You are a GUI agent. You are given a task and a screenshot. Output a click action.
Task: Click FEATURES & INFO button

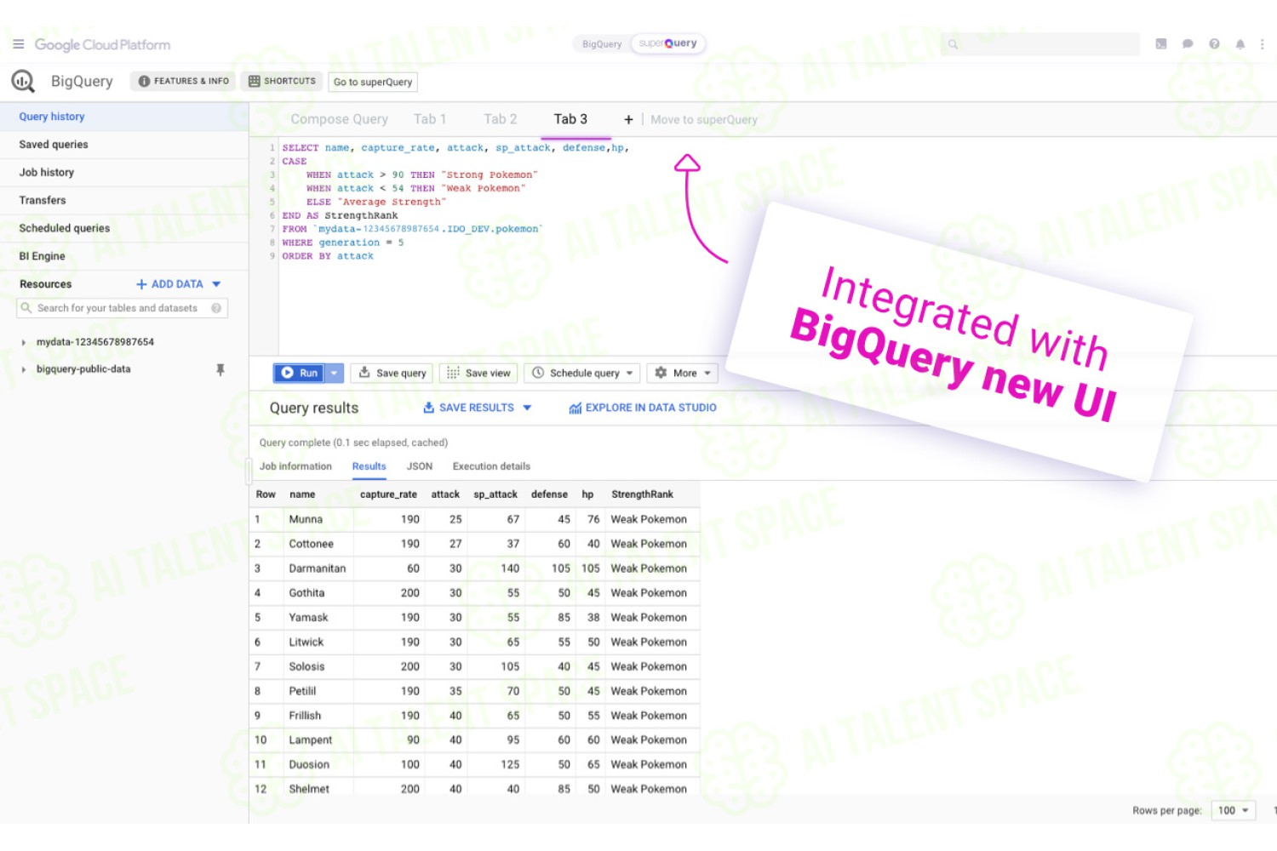click(x=184, y=81)
